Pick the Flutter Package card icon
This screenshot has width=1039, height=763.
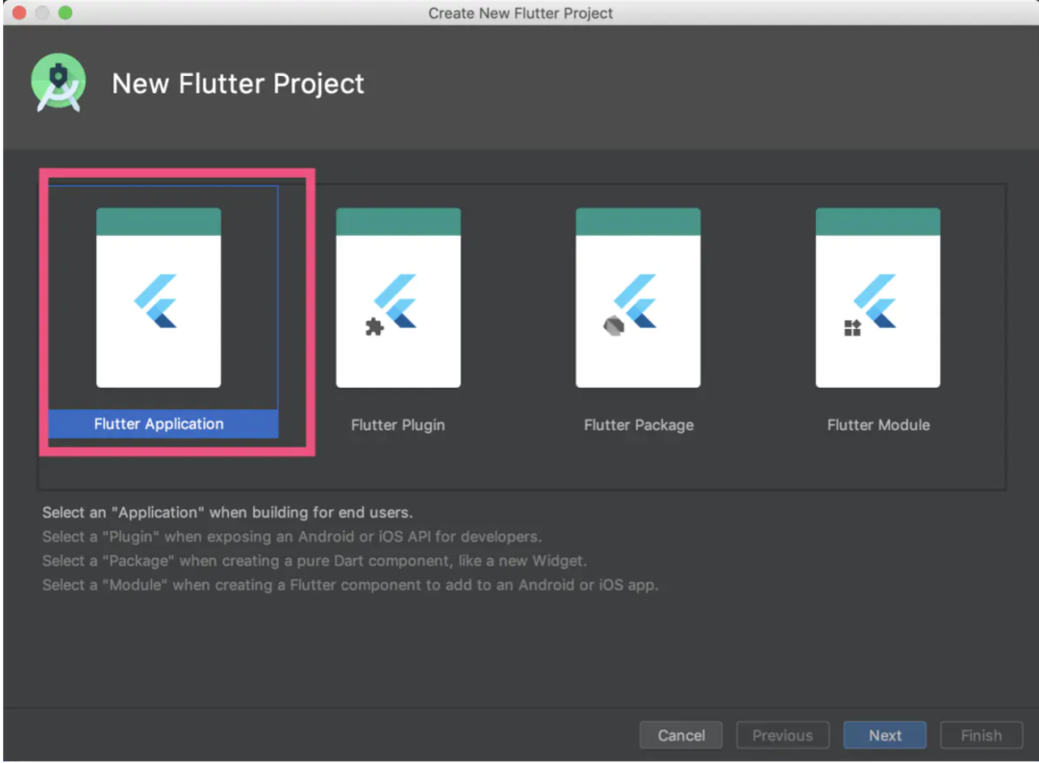coord(638,298)
